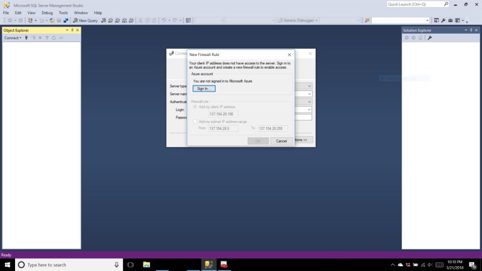Click the window layout icon in main toolbar

tap(457, 20)
